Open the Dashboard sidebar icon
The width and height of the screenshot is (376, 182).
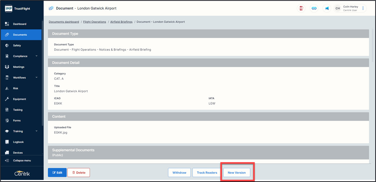click(x=7, y=24)
